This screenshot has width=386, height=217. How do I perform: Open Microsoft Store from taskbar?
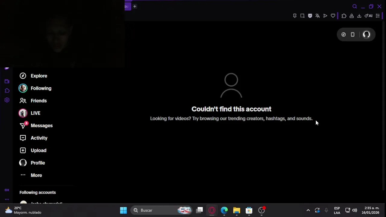pos(249,210)
